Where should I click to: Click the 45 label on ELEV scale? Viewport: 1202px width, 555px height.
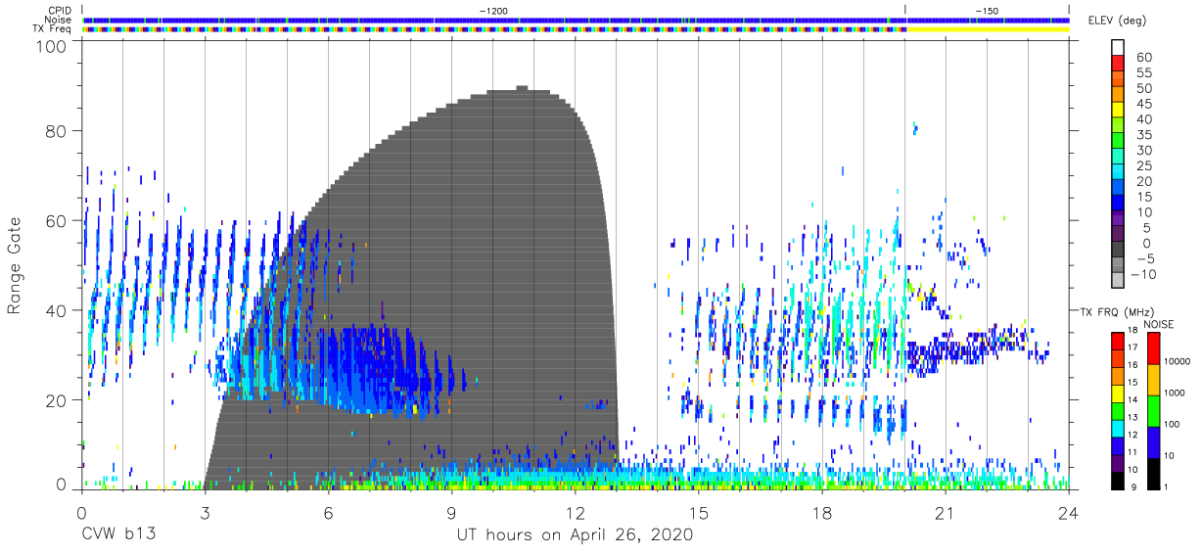coord(1144,104)
